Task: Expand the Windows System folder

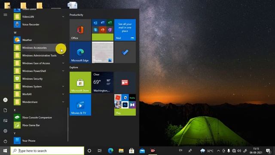Action: pos(40,86)
